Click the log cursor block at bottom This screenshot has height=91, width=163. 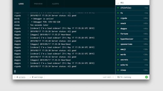(x=15, y=71)
